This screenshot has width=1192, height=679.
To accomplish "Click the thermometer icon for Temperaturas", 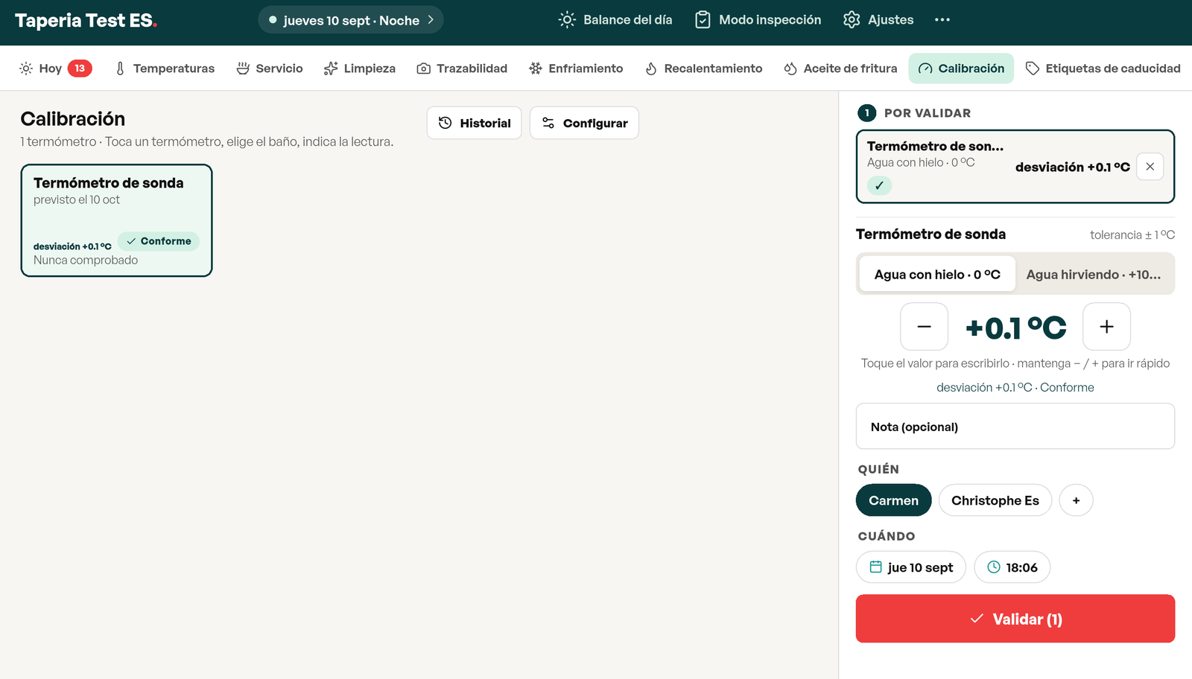I will pyautogui.click(x=120, y=68).
